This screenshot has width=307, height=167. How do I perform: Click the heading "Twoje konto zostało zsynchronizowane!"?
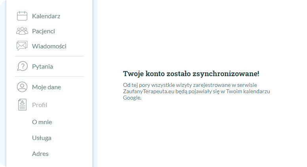(191, 74)
